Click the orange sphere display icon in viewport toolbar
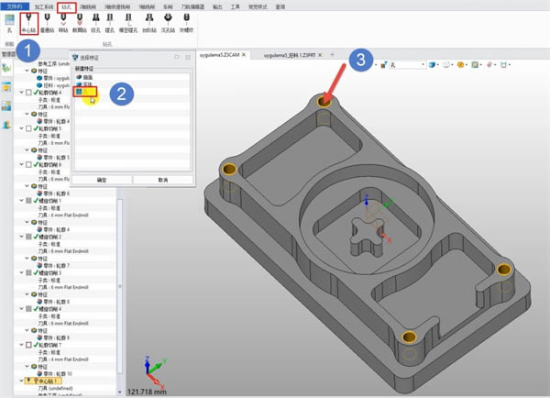550x398 pixels. coord(460,64)
